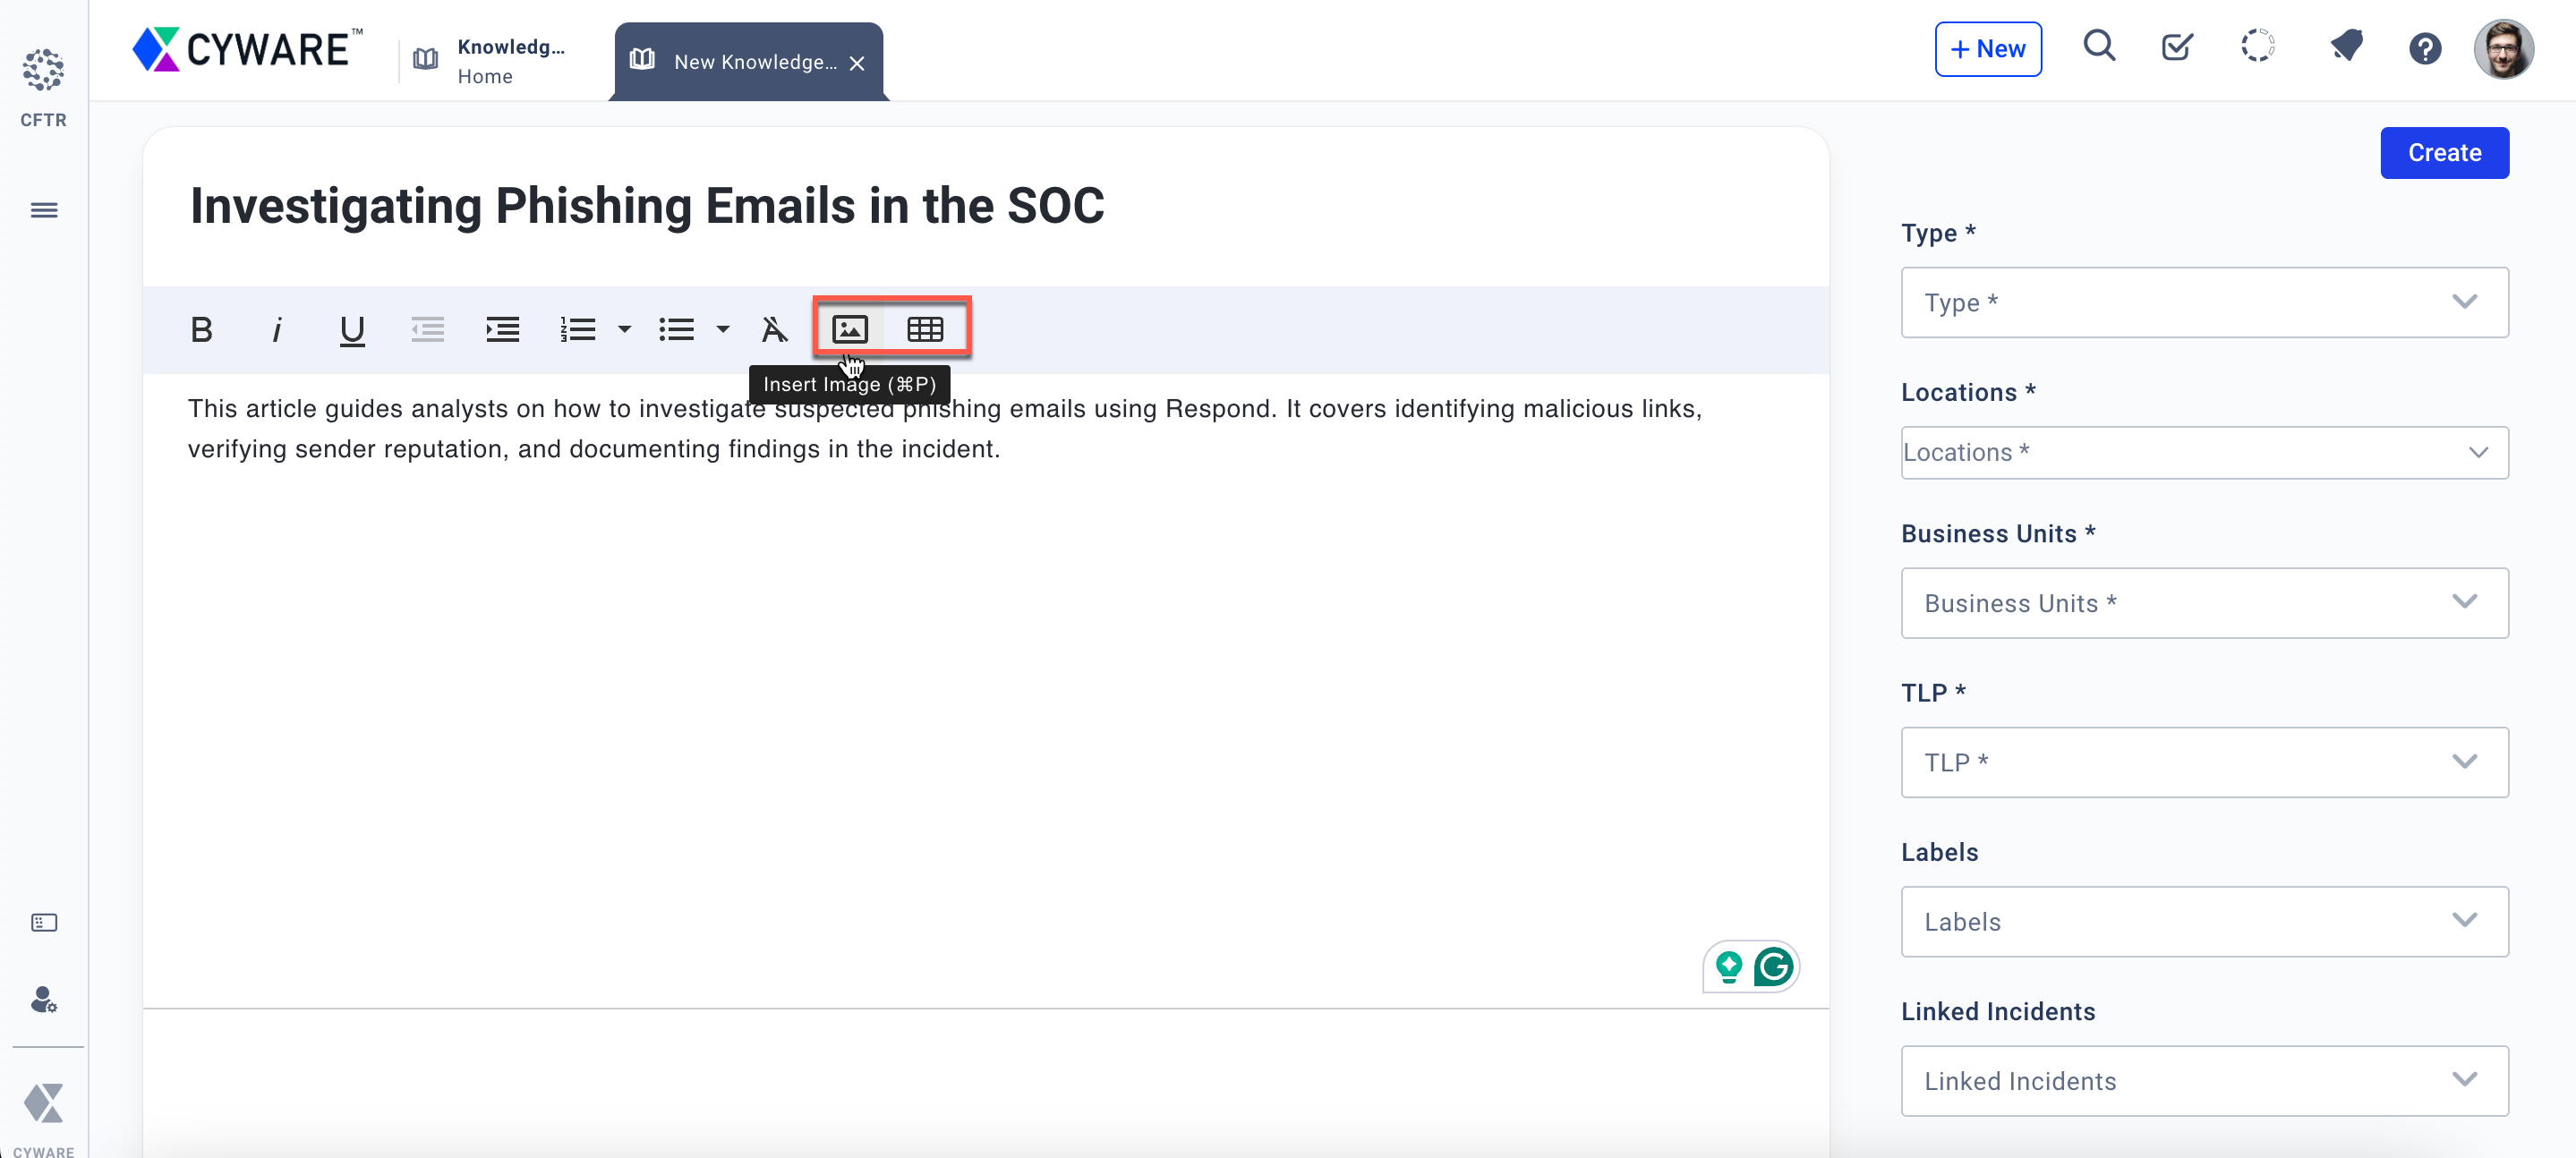Screen dimensions: 2576x1158
Task: Insert a table using the table icon
Action: (925, 329)
